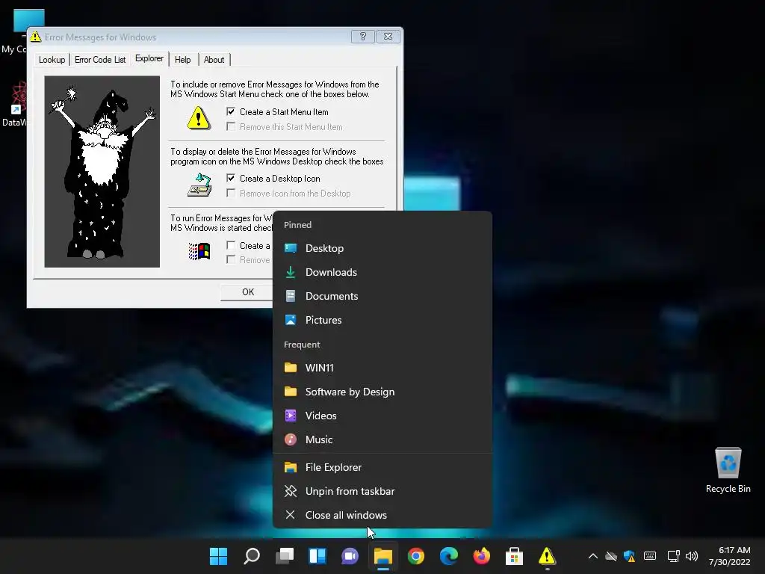Click the cloud sync tray icon
The width and height of the screenshot is (765, 574).
tap(611, 556)
